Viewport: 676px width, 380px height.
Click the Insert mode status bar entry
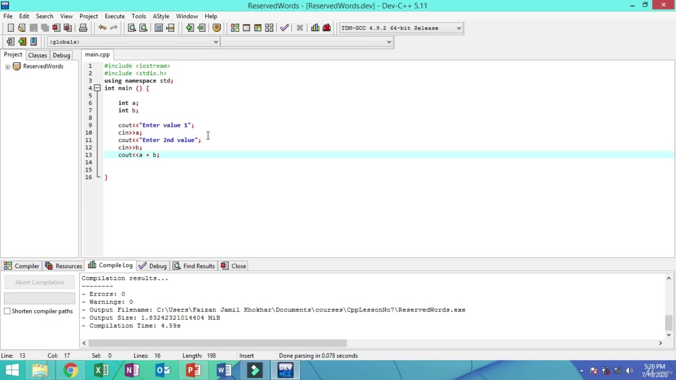pos(247,356)
